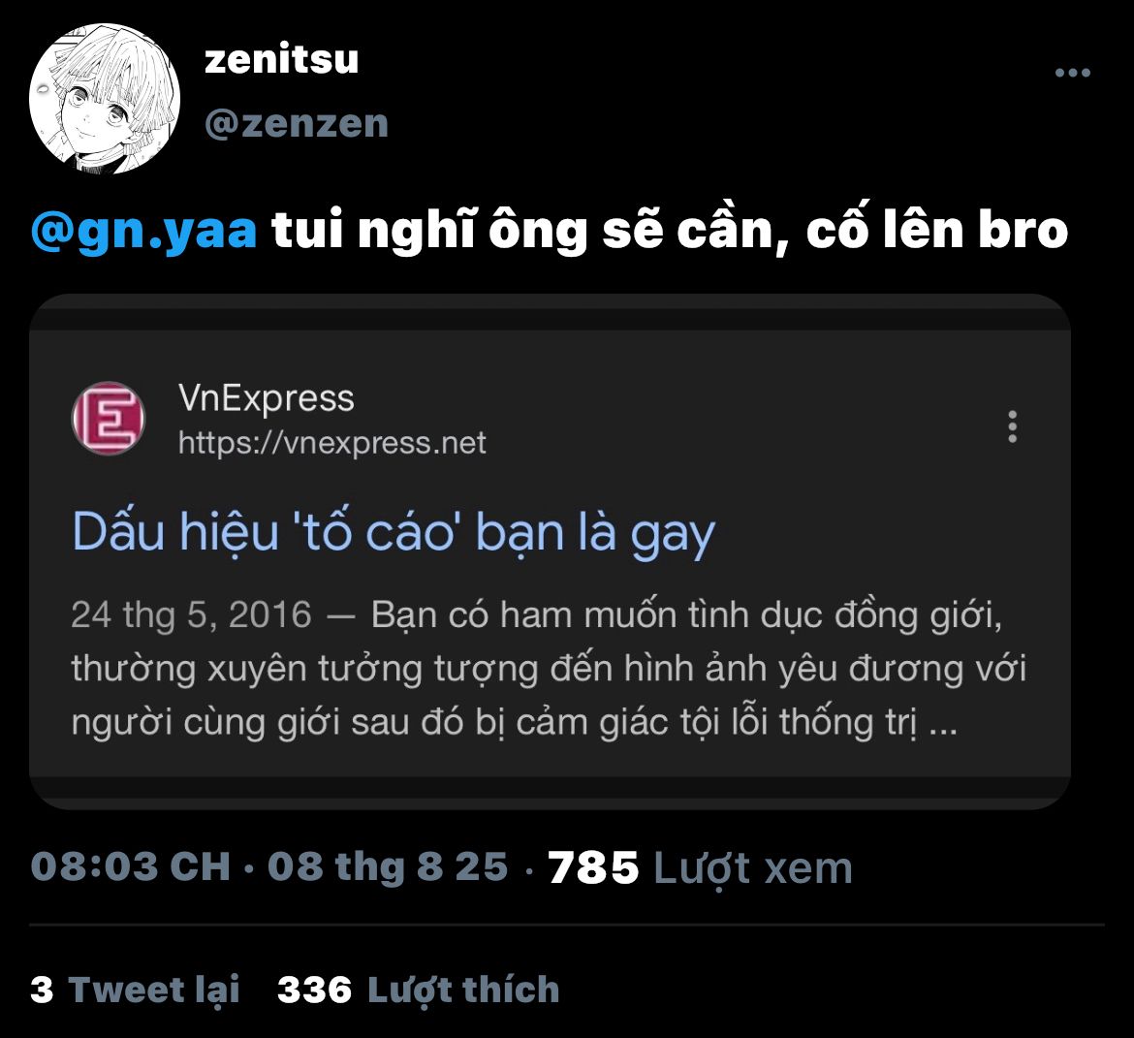Open headline "Dấu hiệu 'tố cáo' bạn là gay"
This screenshot has width=1134, height=1038.
(394, 532)
